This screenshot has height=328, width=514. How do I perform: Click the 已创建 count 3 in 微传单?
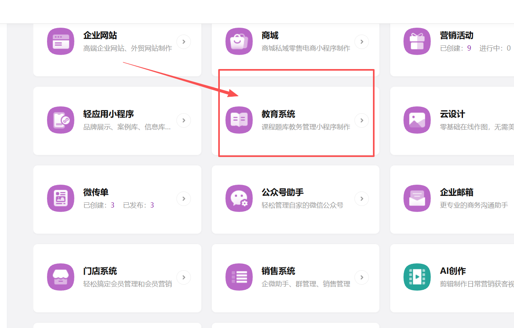point(113,205)
